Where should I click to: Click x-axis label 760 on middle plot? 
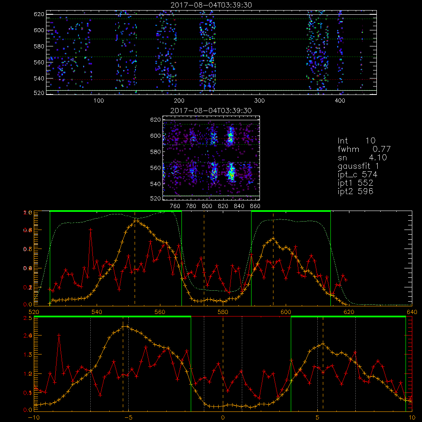(x=175, y=206)
